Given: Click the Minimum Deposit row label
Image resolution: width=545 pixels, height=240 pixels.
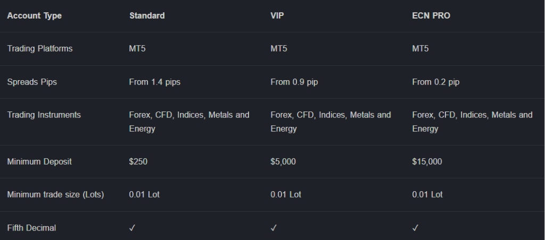Looking at the screenshot, I should click(39, 161).
